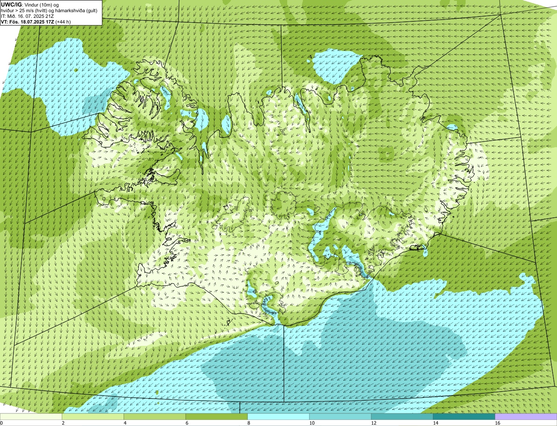Viewport: 557px width, 426px height.
Task: Click the dark teal 14–16 color scale segment
Action: coord(464,417)
